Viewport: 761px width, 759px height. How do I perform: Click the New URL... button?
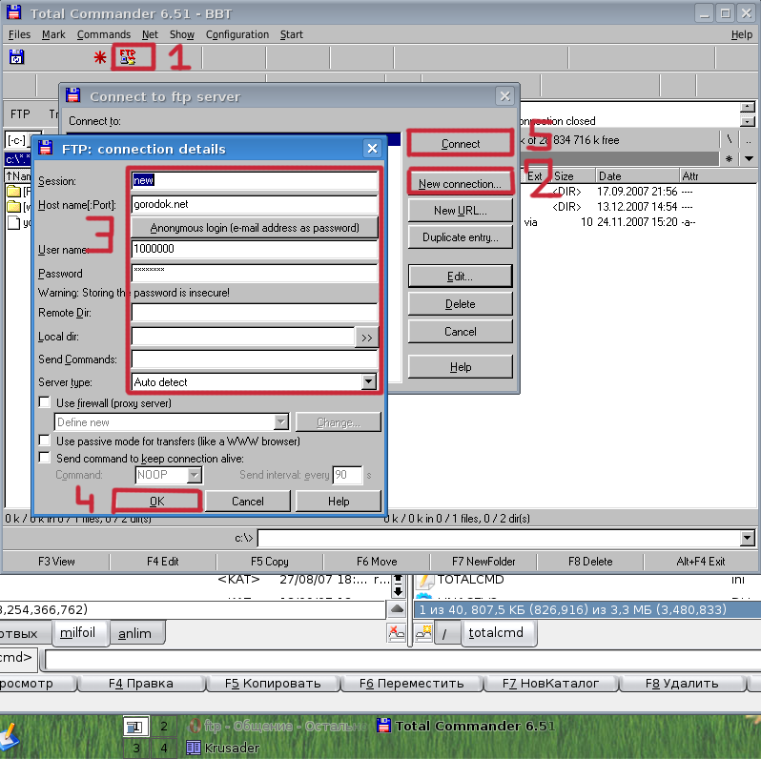point(460,210)
